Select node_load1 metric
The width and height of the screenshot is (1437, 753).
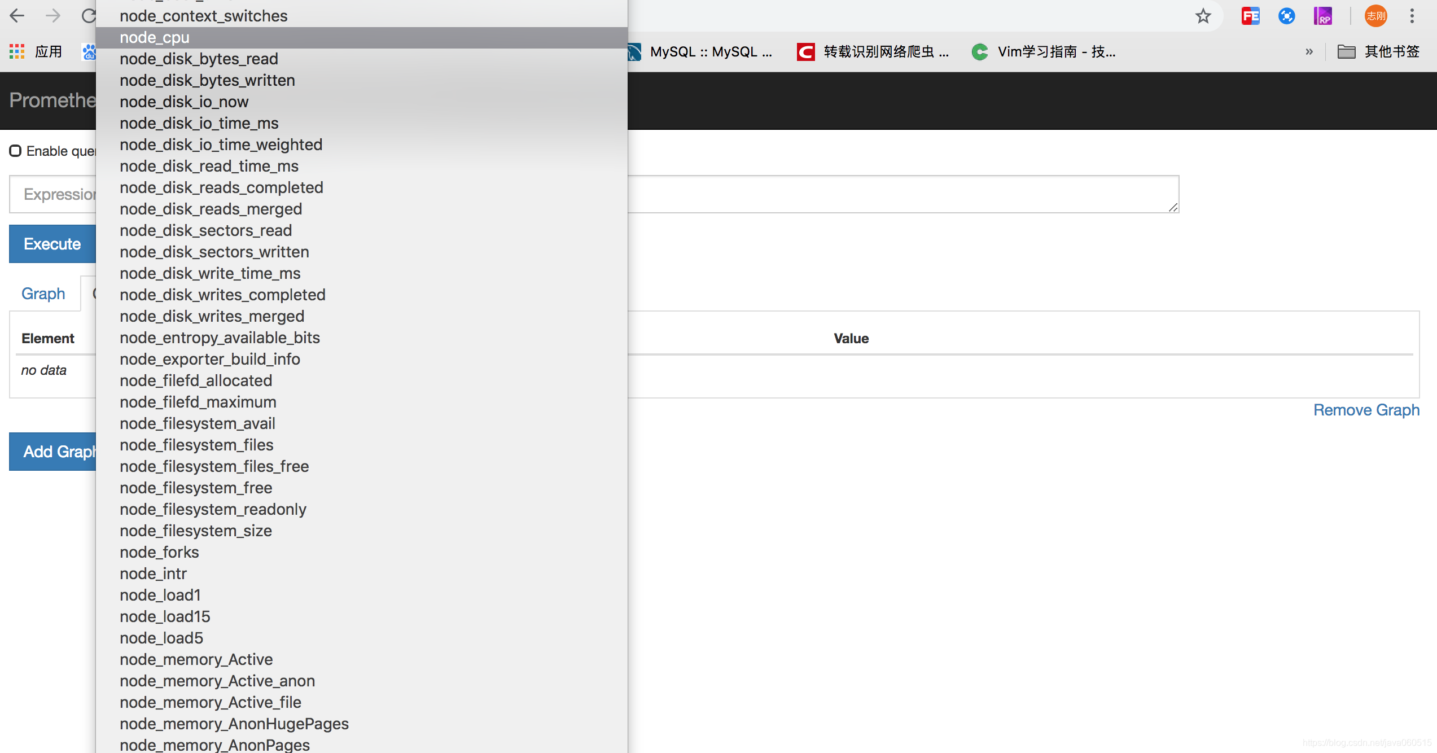362,595
